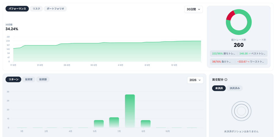The height and width of the screenshot is (137, 275).
Task: Click the tallest bar in the return chart
Action: click(130, 111)
